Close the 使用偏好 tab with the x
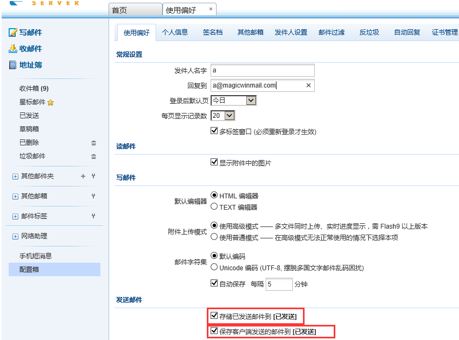The width and height of the screenshot is (459, 340). click(x=211, y=9)
